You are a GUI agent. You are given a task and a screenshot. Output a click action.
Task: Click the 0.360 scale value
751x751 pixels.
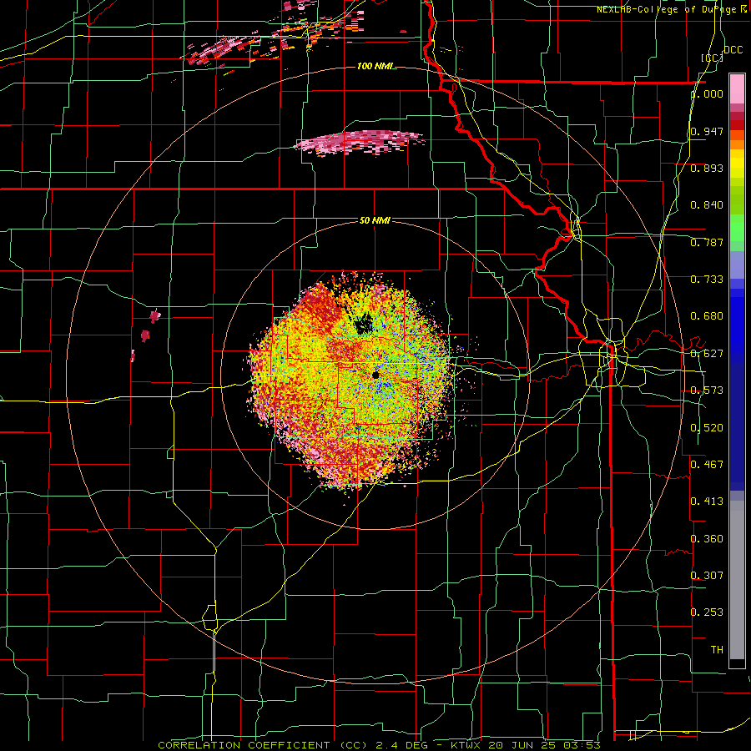point(707,539)
